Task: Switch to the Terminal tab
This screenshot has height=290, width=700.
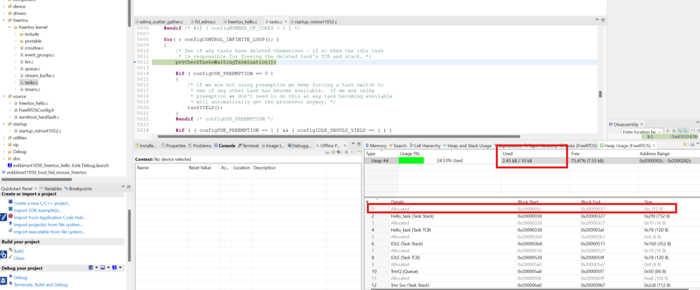Action: [x=248, y=145]
